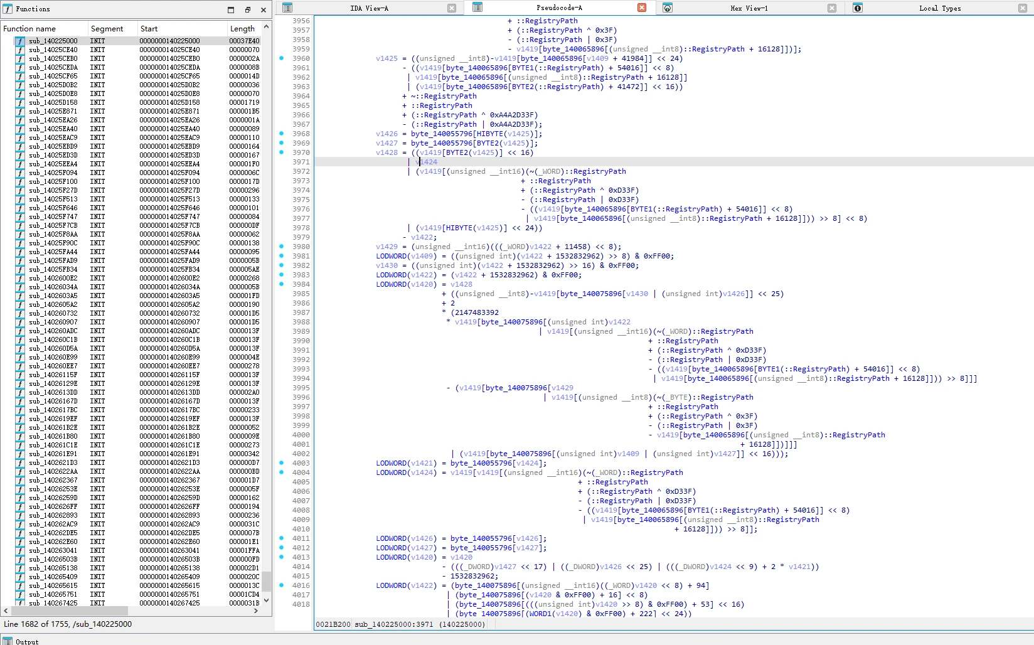Viewport: 1034px width, 645px height.
Task: Sort functions by Start column
Action: tap(183, 29)
